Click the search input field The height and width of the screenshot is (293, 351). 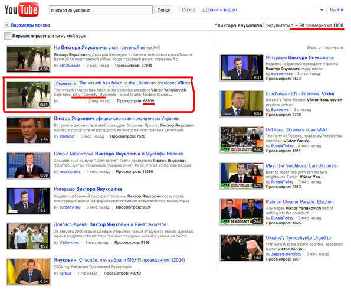pos(101,10)
